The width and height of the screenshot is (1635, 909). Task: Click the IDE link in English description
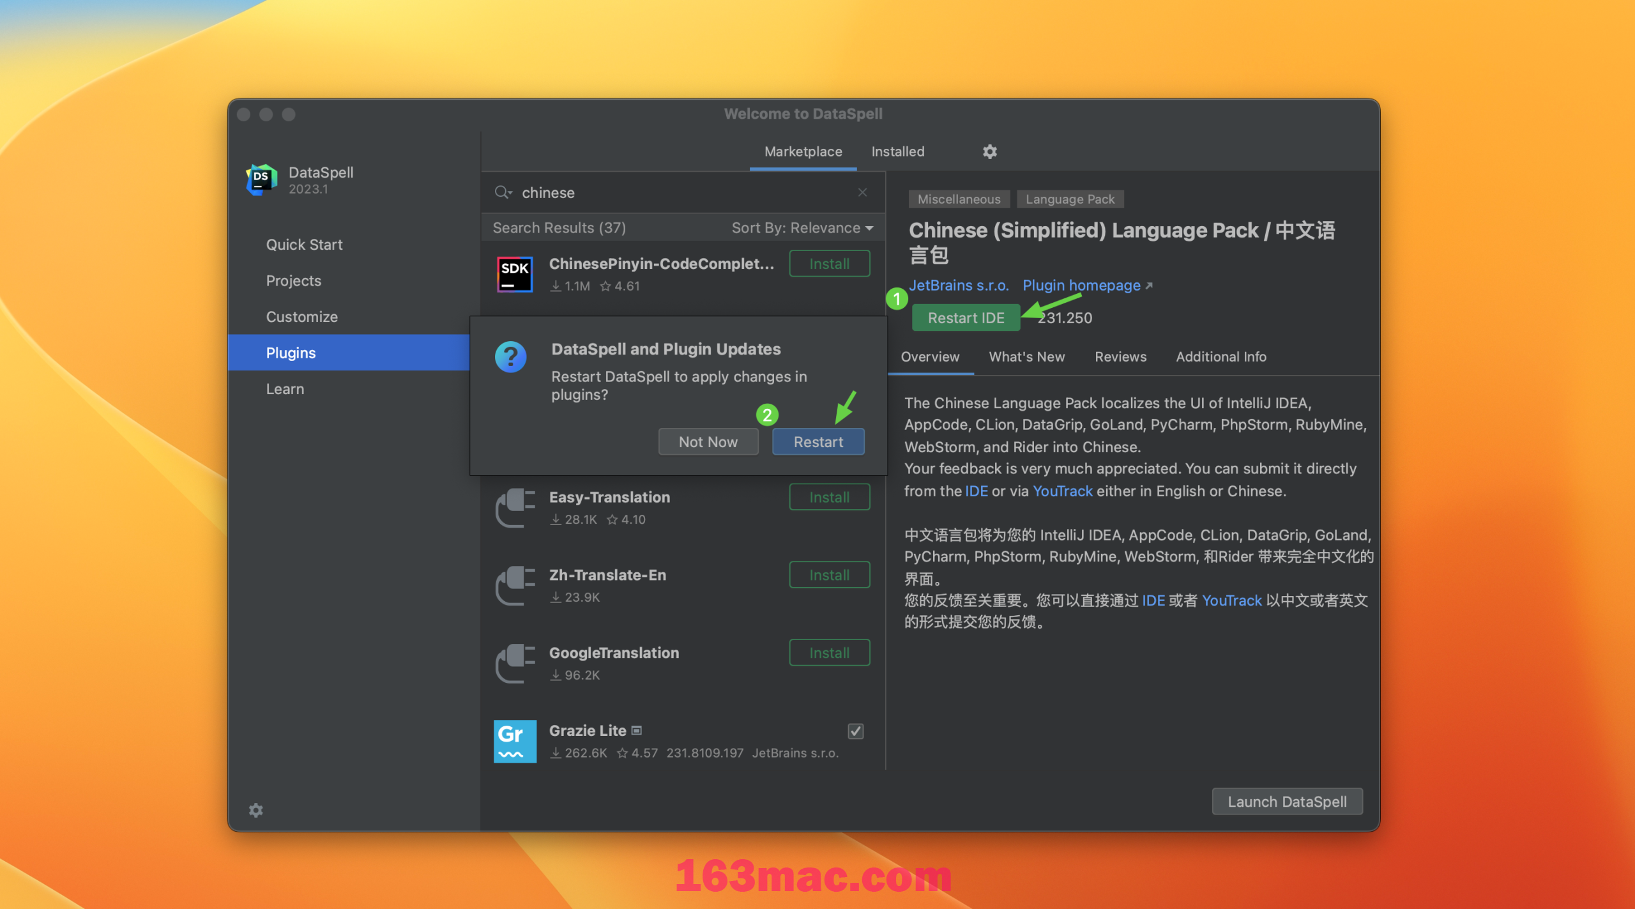976,491
